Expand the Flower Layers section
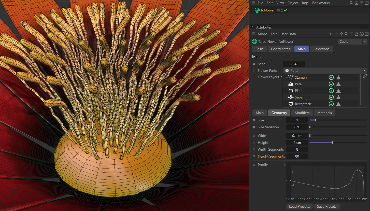 [281, 77]
